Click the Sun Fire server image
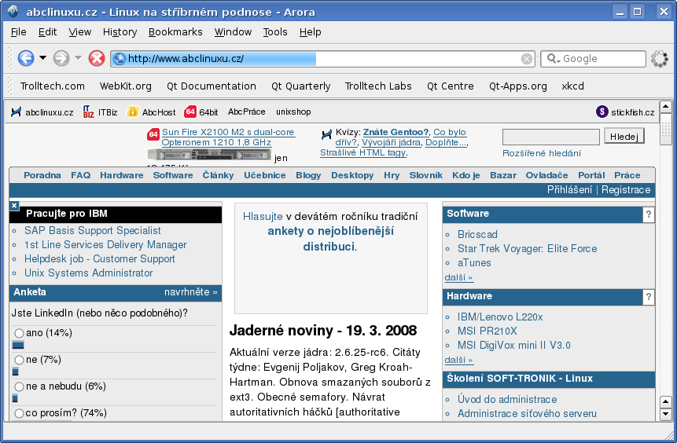The width and height of the screenshot is (677, 443). click(209, 155)
